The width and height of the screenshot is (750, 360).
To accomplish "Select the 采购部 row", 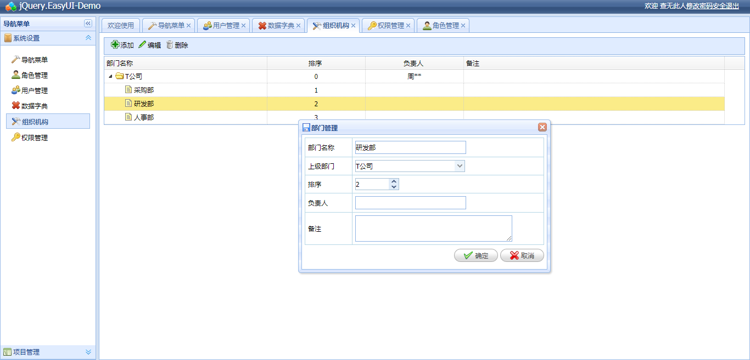I will (415, 90).
